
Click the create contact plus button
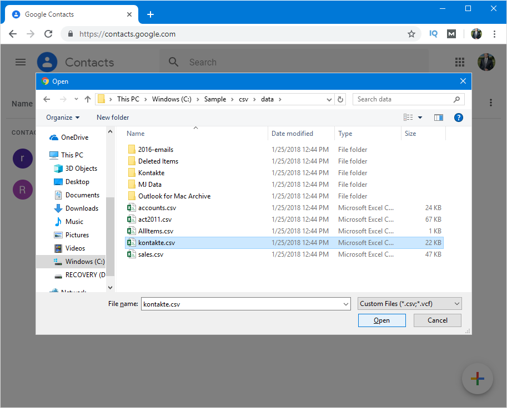tap(478, 379)
